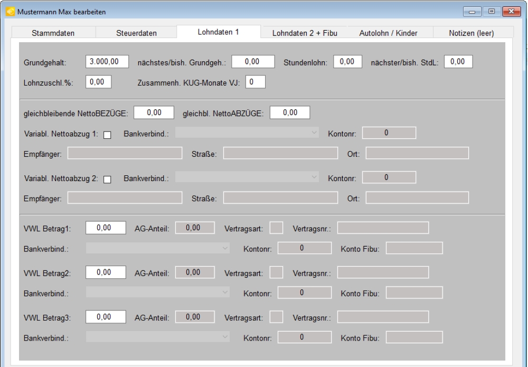This screenshot has height=367, width=528.
Task: Open Bankverbind. dropdown for Nettoabzug 1
Action: click(247, 133)
